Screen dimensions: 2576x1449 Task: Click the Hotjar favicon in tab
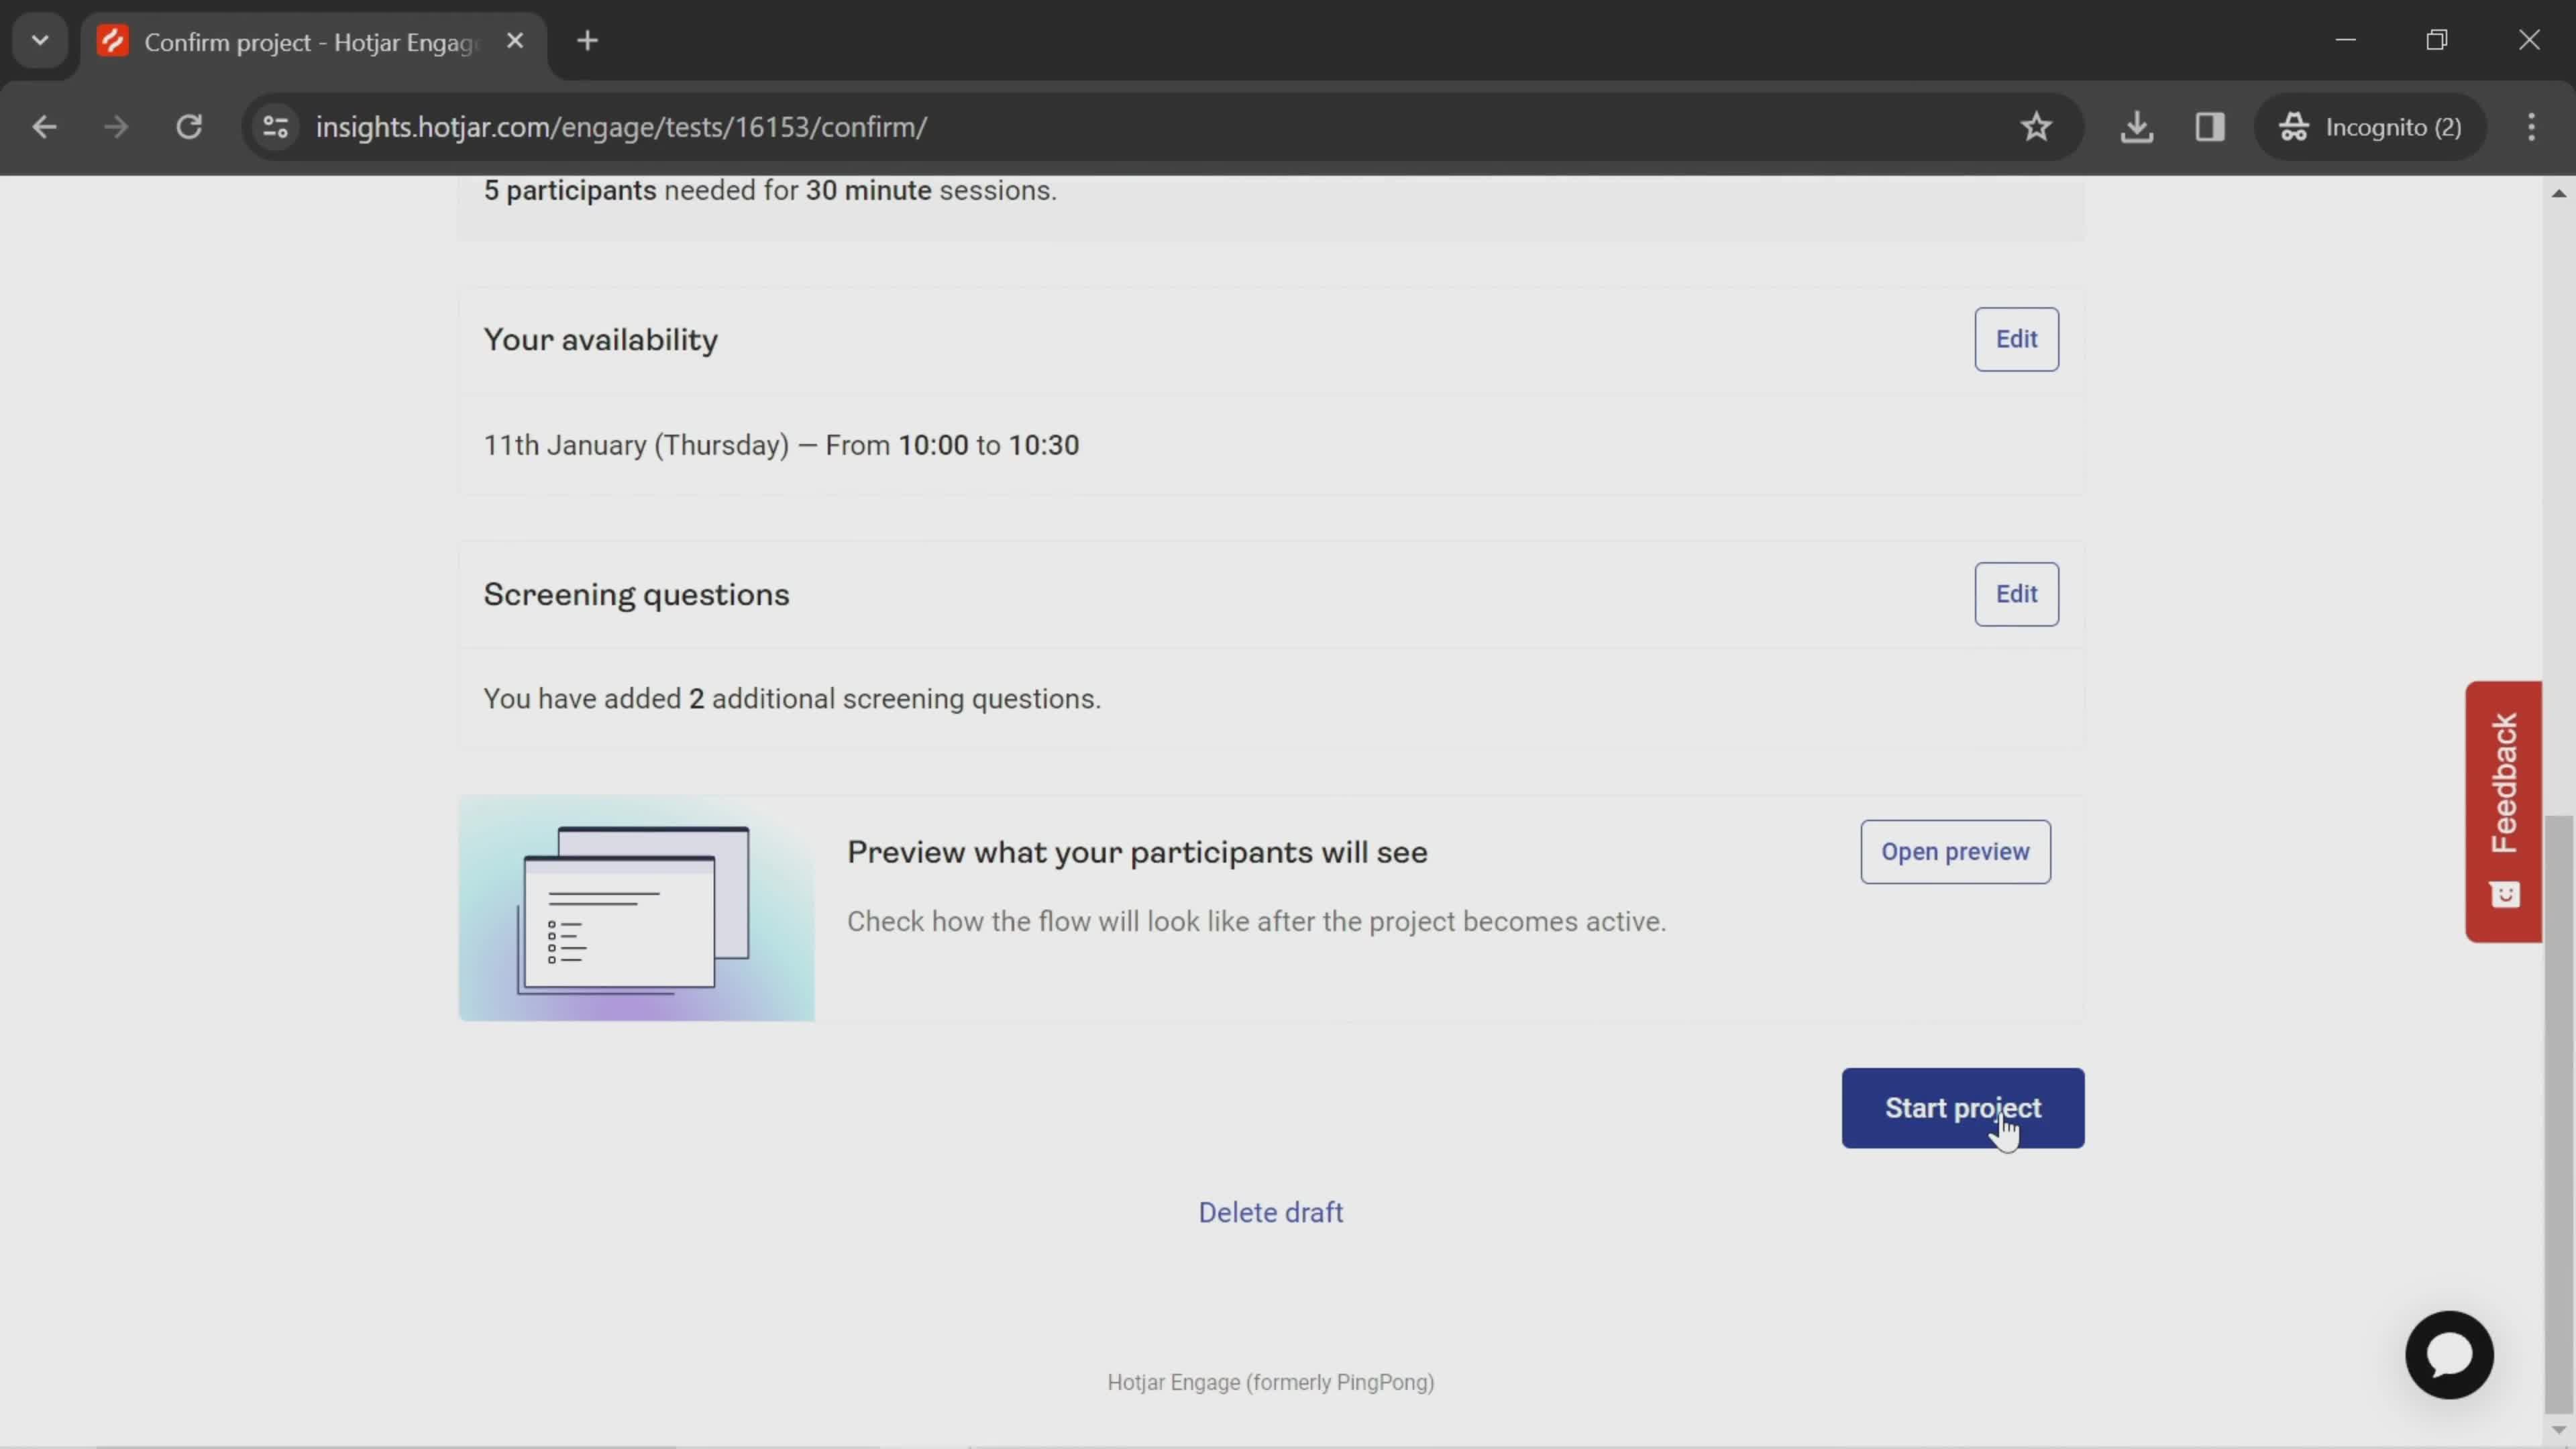coord(113,41)
